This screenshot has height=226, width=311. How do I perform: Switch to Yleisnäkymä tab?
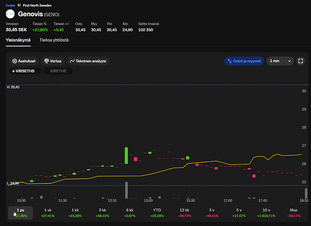(x=18, y=40)
